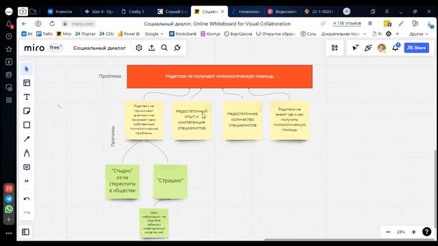Open board search magnifier icon

tap(164, 48)
